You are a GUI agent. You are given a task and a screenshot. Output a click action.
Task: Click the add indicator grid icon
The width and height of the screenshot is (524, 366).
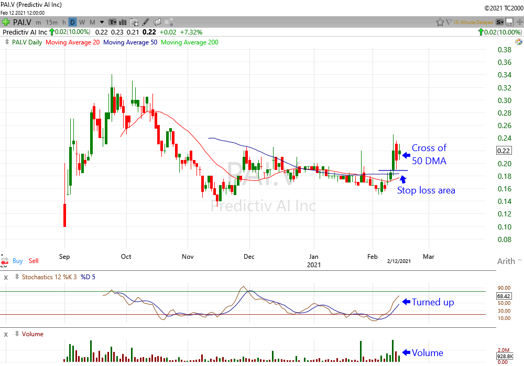134,22
